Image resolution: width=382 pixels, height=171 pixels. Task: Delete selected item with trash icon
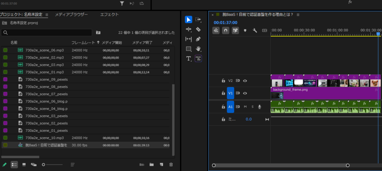click(x=171, y=164)
